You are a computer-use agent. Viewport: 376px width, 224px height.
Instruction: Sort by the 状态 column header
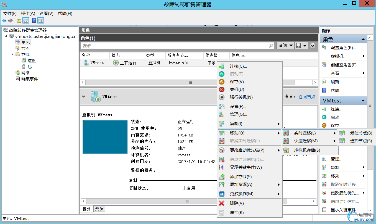[x=127, y=55]
